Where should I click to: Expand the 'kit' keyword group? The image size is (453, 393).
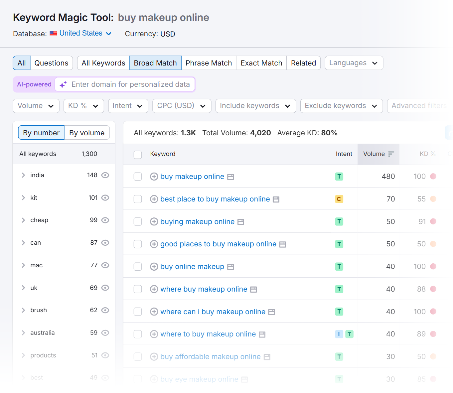[x=23, y=198]
